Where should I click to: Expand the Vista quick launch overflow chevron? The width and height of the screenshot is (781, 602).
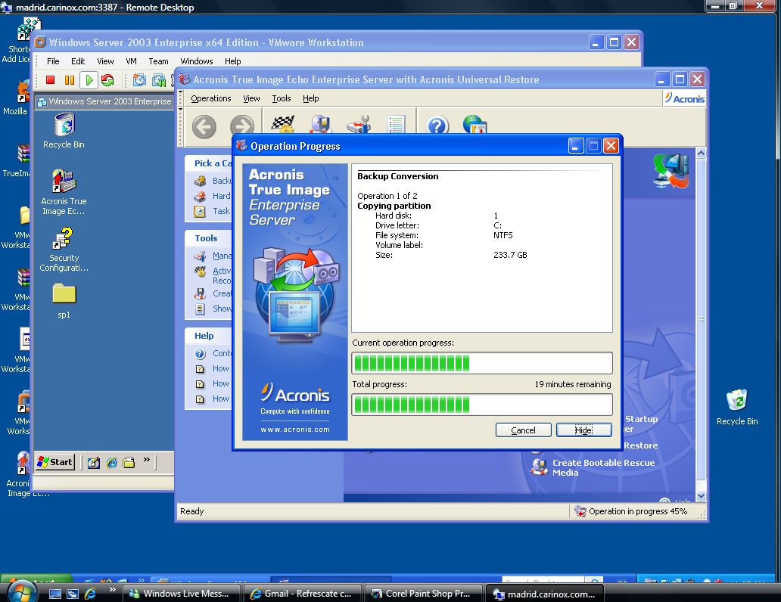tap(113, 591)
